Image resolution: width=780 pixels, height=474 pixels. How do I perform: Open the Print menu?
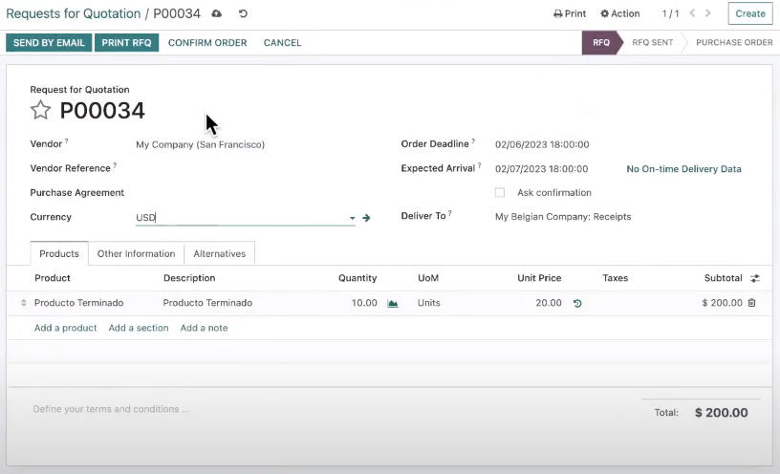(x=570, y=14)
